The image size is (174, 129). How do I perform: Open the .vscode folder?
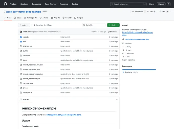pos(26,37)
